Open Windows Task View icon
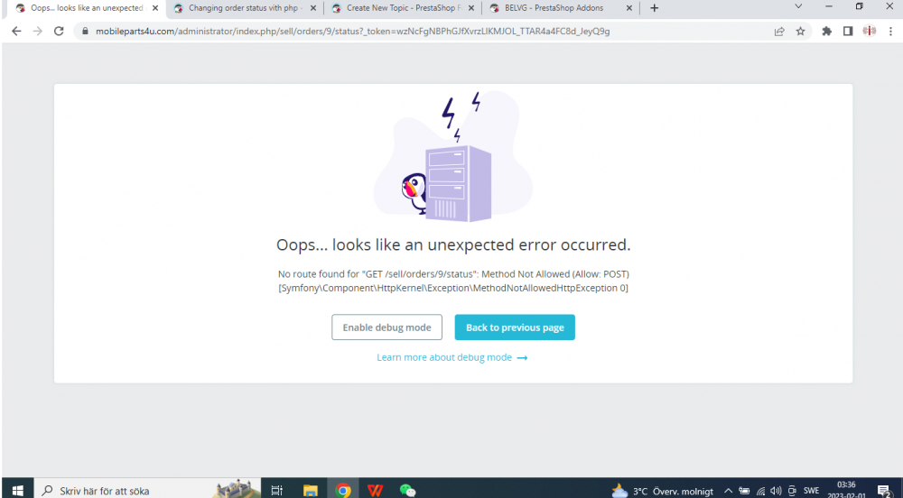Image resolution: width=903 pixels, height=498 pixels. (277, 491)
